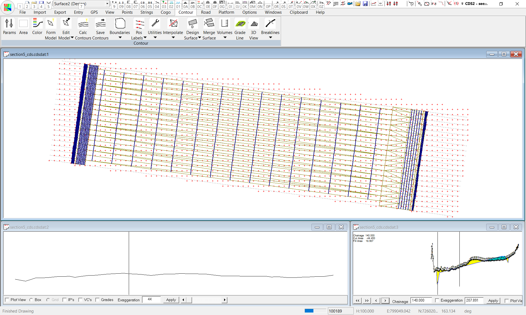Go to next chainage with > button
The width and height of the screenshot is (526, 315).
pos(385,300)
